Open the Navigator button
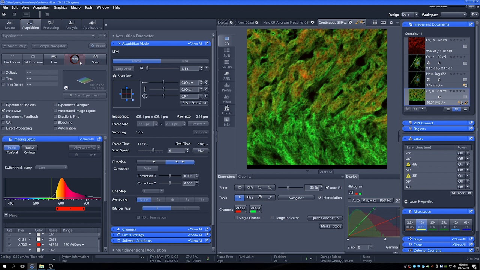 click(296, 198)
